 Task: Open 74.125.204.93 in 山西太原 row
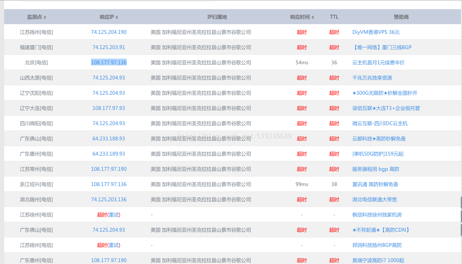109,78
